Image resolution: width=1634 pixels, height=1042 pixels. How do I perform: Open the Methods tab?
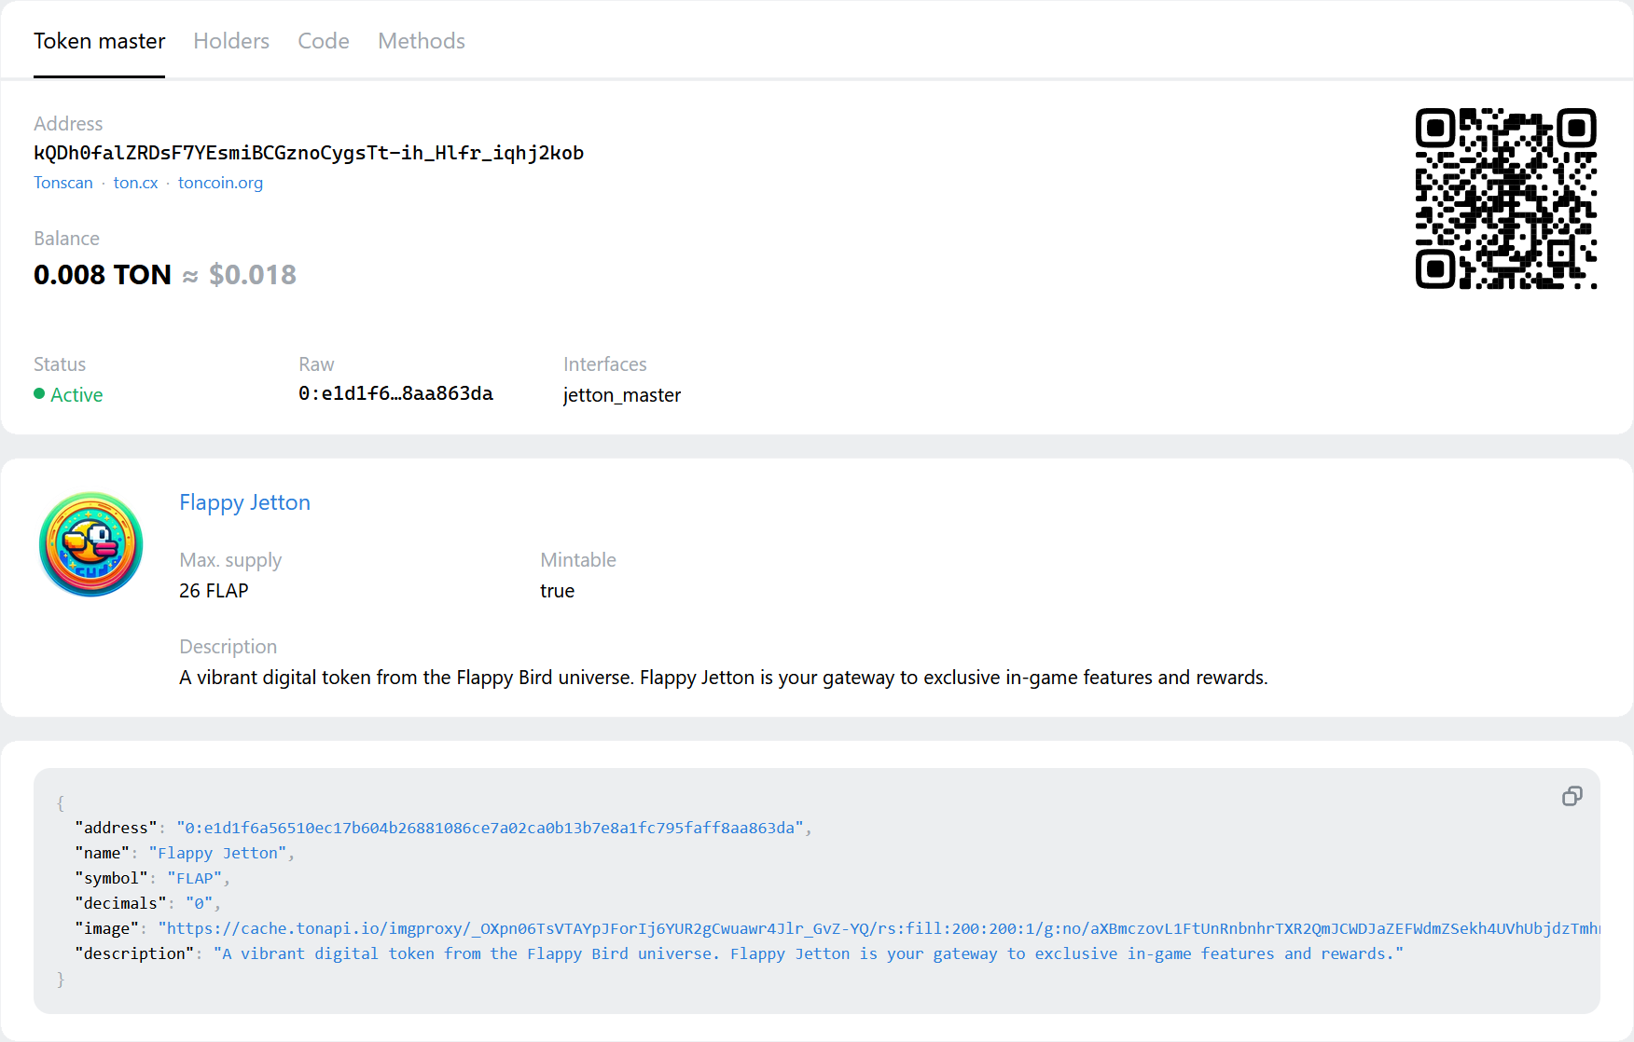pos(421,41)
